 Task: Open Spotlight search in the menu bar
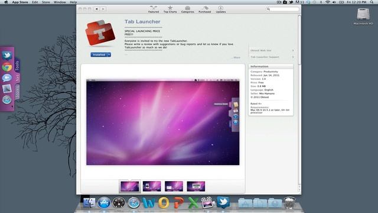point(372,2)
